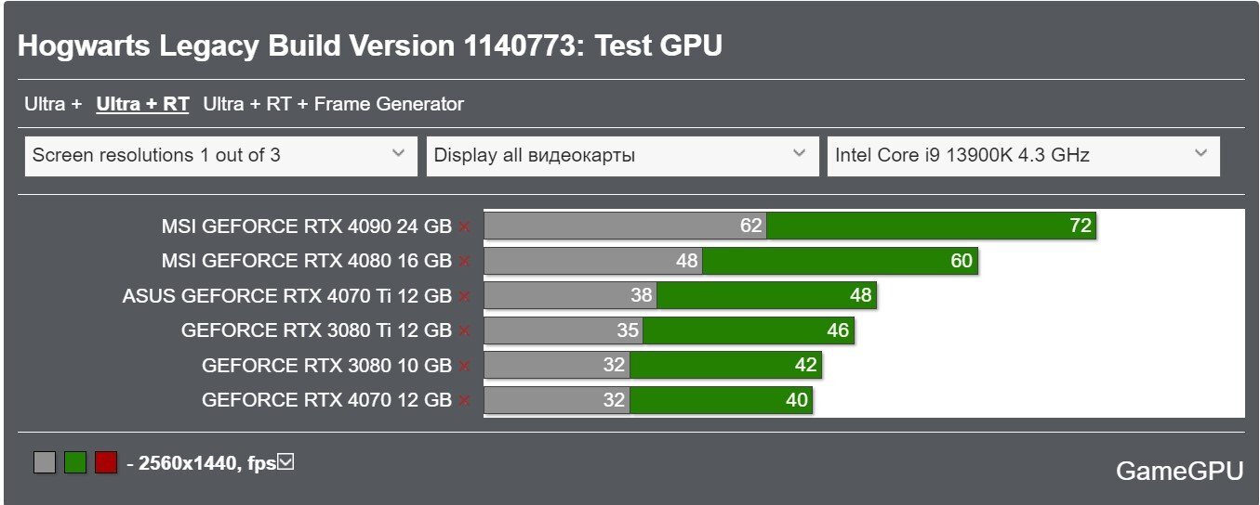Image resolution: width=1260 pixels, height=505 pixels.
Task: Remove GeForce RTX 4070 12 GB entry
Action: (x=464, y=401)
